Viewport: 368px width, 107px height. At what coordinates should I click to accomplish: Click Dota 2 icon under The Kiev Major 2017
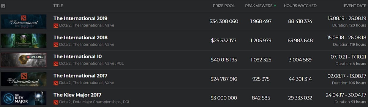coord(56,102)
